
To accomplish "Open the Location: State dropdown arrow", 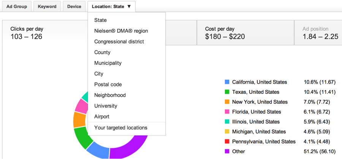I will (129, 6).
